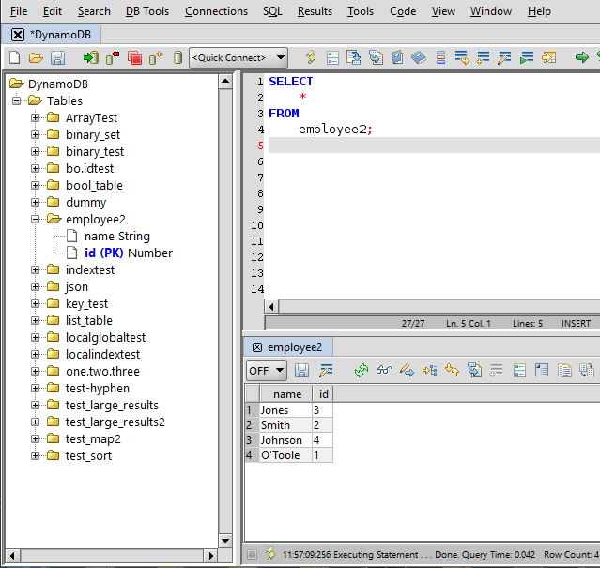Click the Export Data icon with blue arrow
600x568 pixels.
354,58
